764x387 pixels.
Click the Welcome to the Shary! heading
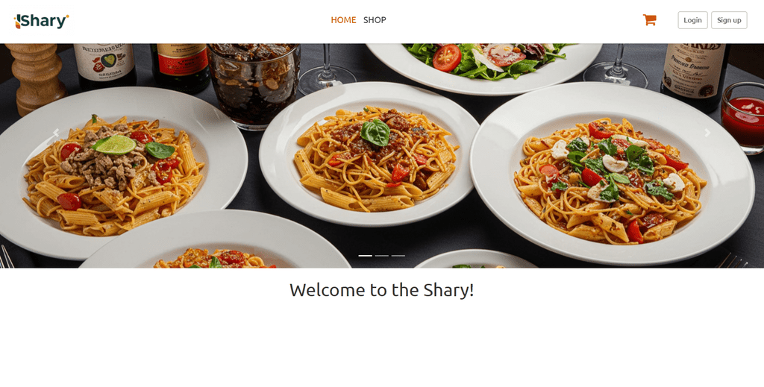pyautogui.click(x=381, y=290)
